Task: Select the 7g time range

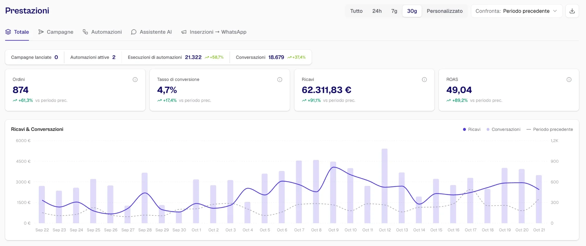Action: coord(394,11)
